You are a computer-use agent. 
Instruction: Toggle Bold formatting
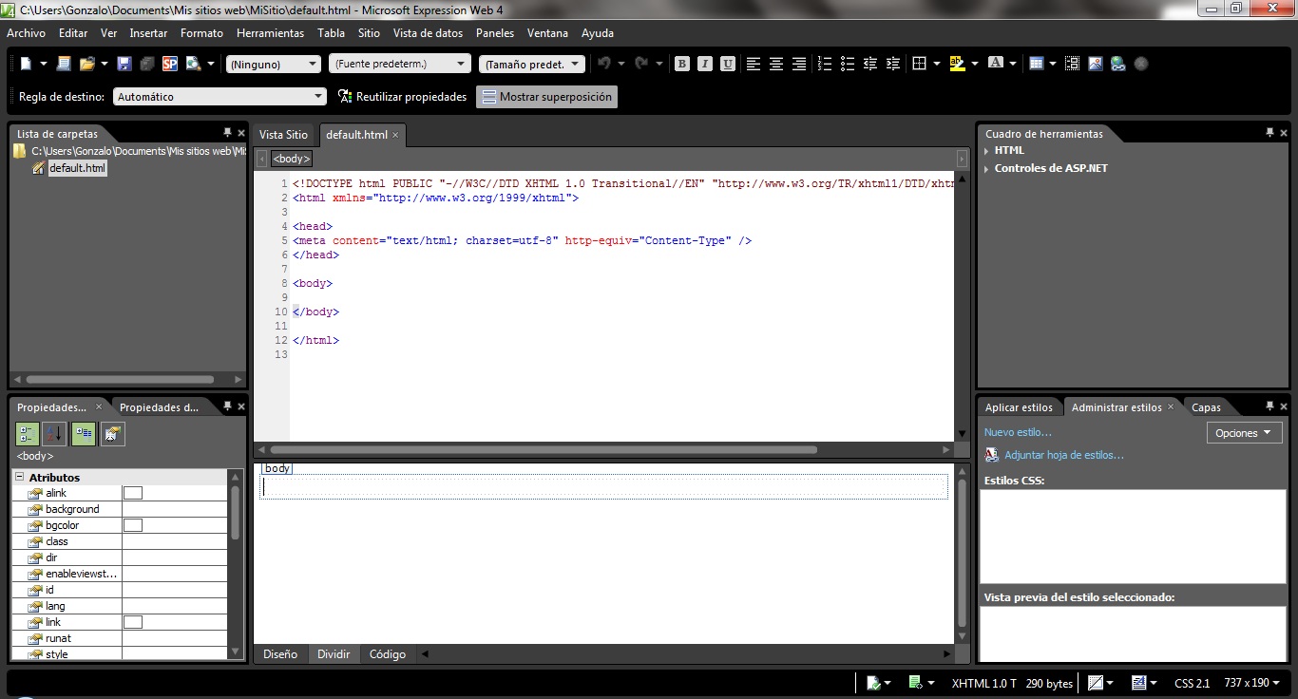click(x=681, y=64)
